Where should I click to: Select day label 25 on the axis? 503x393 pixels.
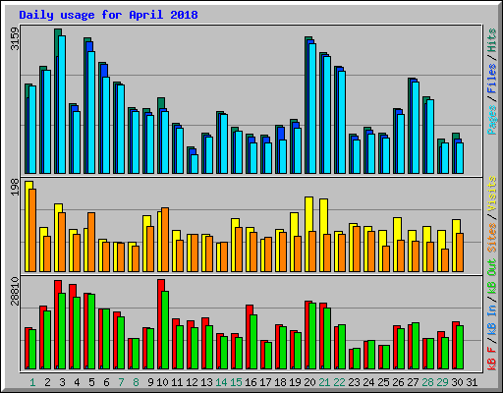click(383, 382)
